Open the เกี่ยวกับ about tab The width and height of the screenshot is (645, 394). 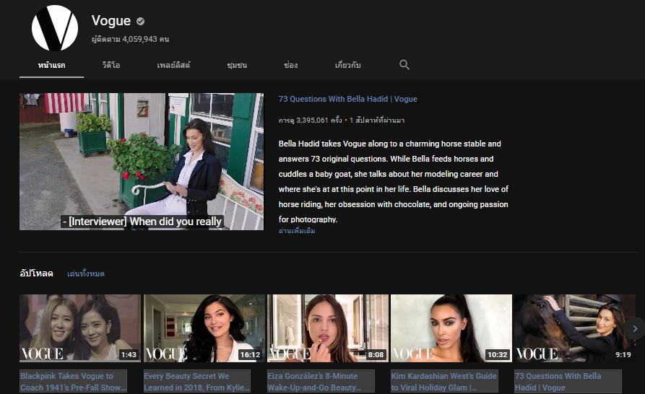[347, 65]
